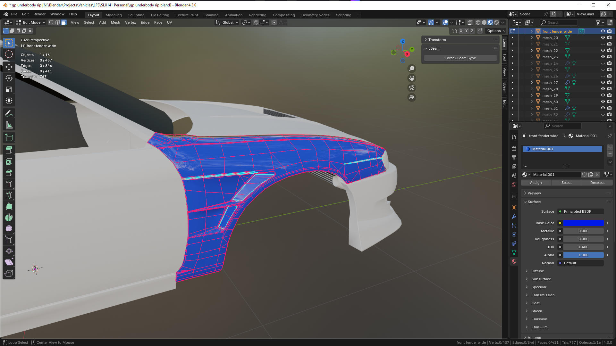The image size is (616, 346).
Task: Hide mesh_20 with its eye icon
Action: pyautogui.click(x=603, y=37)
